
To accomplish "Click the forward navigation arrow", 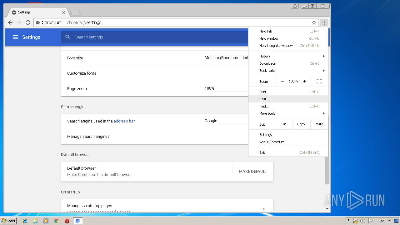I will tap(19, 22).
